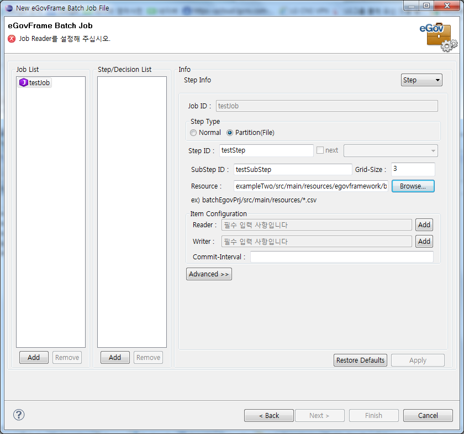Select the Normal step type radio
464x434 pixels.
193,133
